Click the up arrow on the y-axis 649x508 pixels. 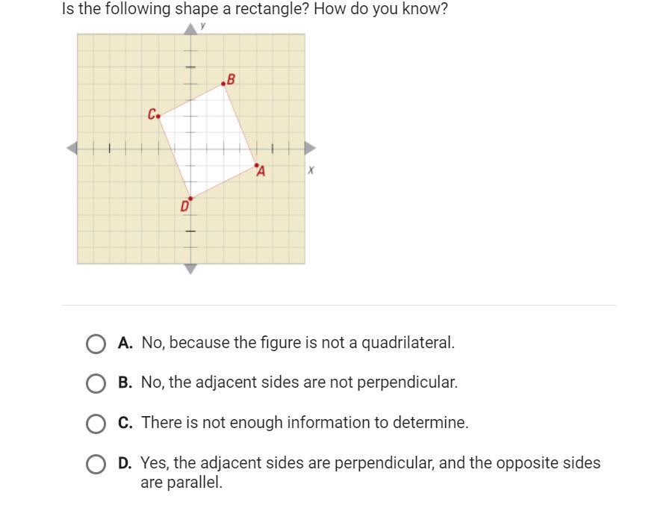pyautogui.click(x=190, y=28)
